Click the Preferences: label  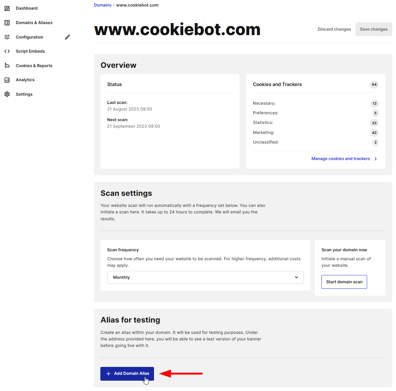(x=266, y=113)
